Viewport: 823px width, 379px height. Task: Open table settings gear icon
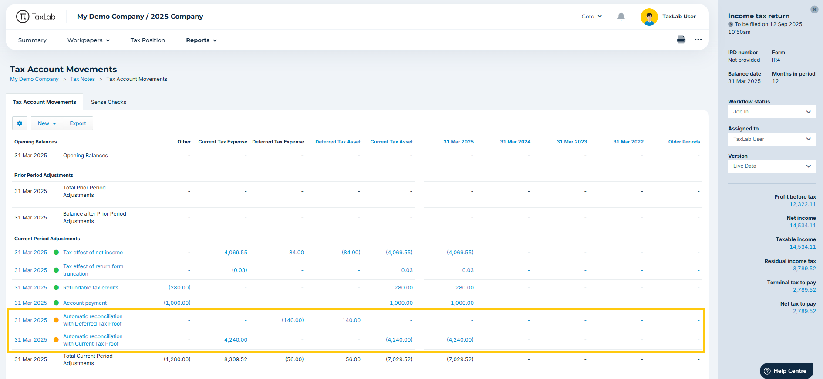20,123
